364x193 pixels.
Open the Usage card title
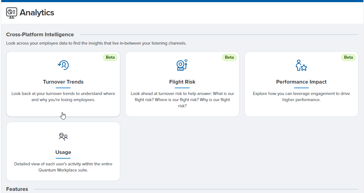coord(63,152)
